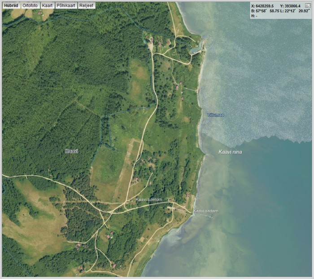Click the longitude seconds value 20.92

304,11
